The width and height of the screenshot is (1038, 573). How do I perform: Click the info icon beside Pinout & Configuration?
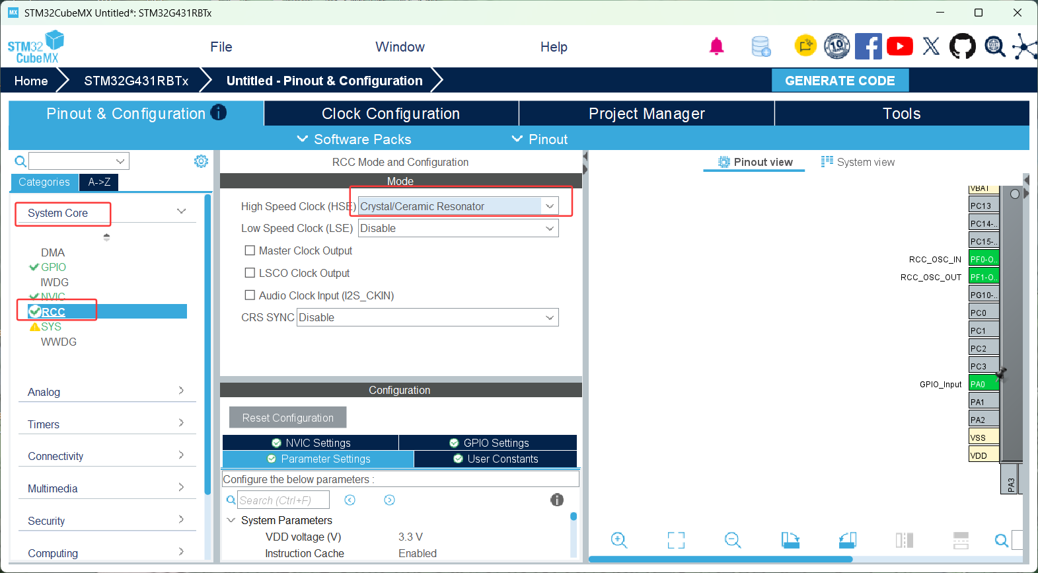[219, 112]
